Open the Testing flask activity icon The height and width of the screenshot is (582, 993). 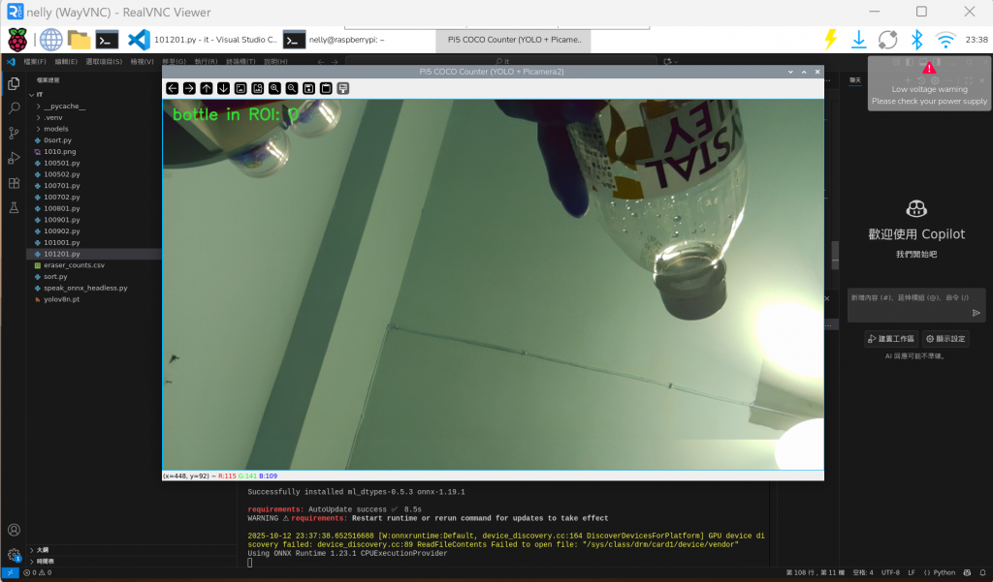tap(14, 207)
